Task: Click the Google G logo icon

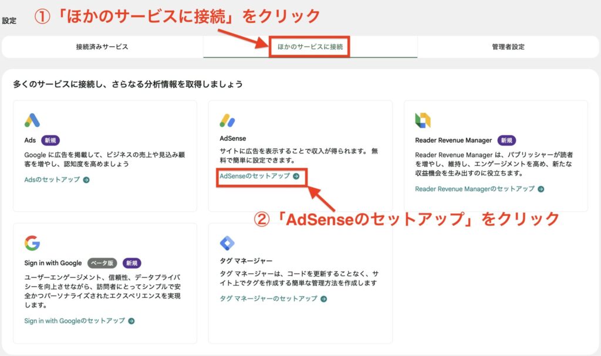Action: (32, 243)
